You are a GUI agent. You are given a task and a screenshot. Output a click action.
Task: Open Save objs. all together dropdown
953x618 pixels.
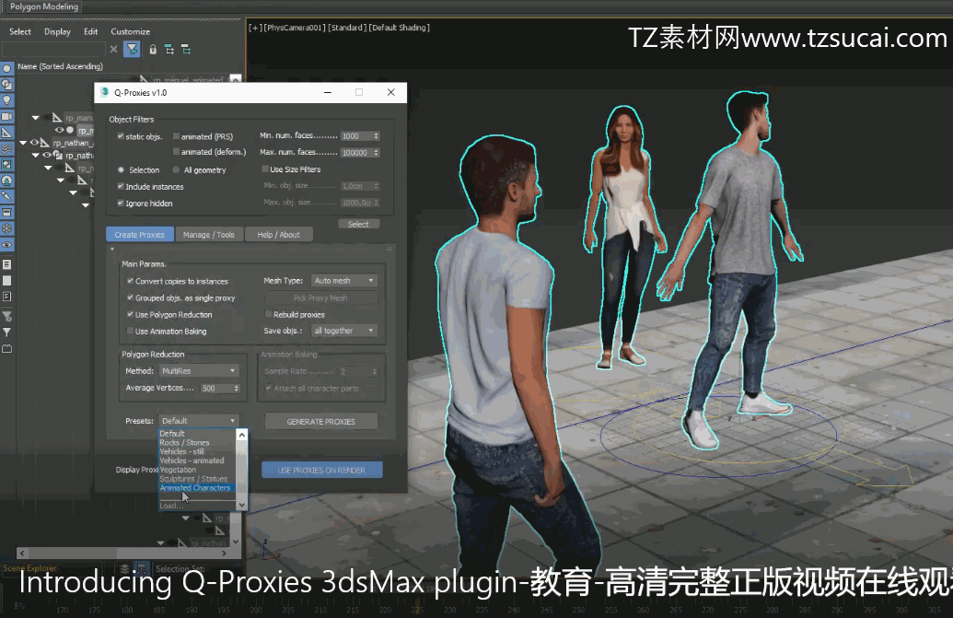pyautogui.click(x=344, y=331)
